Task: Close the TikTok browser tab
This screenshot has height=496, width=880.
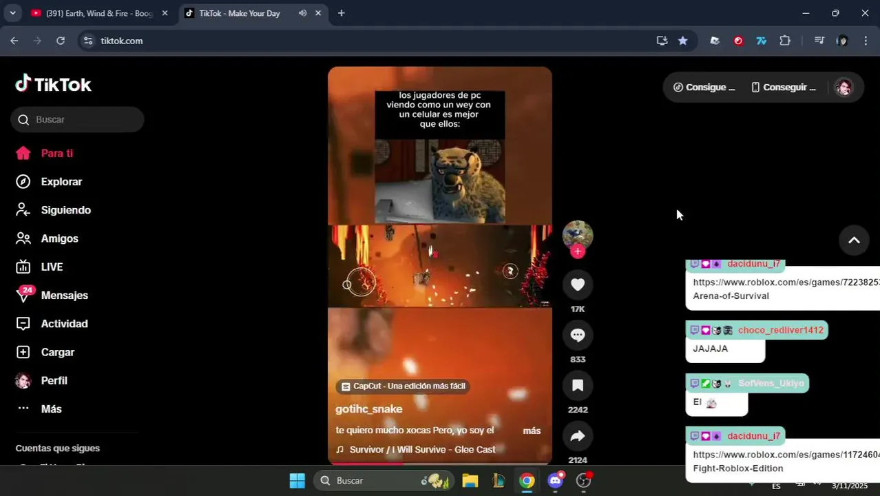Action: (x=318, y=13)
